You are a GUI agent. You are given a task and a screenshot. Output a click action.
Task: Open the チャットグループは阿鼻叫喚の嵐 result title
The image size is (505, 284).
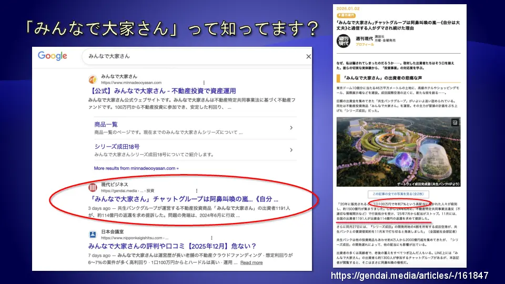pyautogui.click(x=184, y=199)
